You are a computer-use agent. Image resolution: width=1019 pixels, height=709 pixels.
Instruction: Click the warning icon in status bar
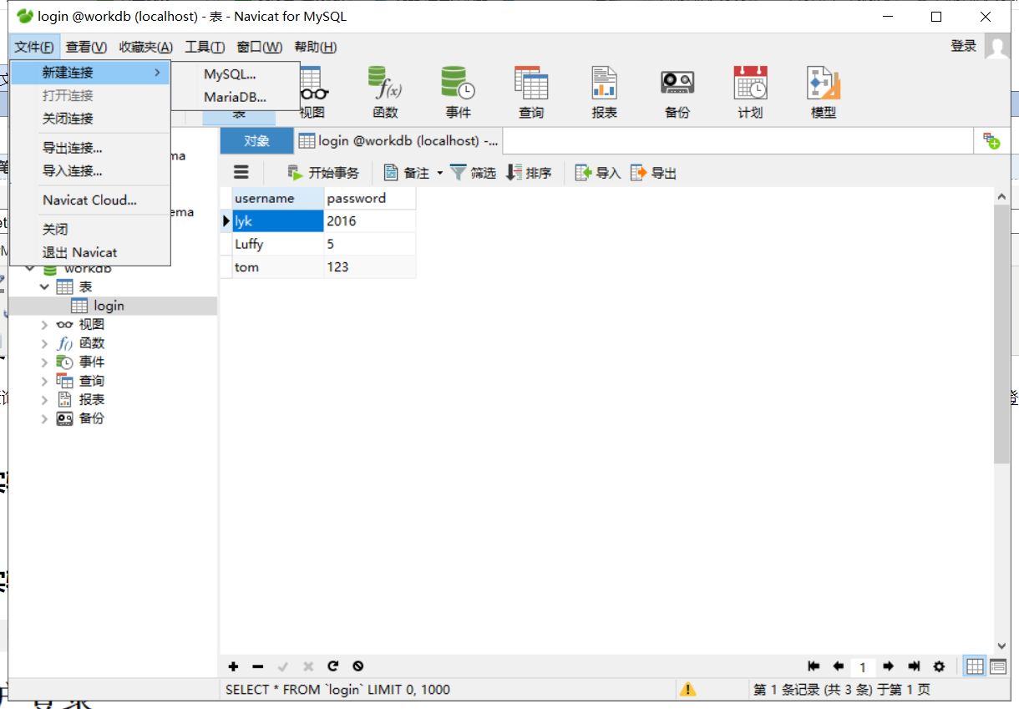(687, 690)
